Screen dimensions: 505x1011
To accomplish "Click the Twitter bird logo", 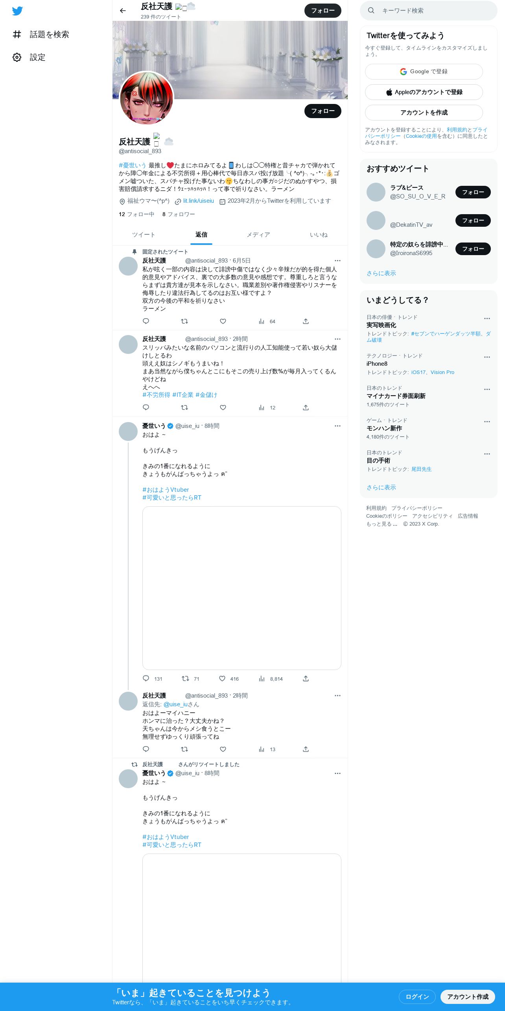I will click(17, 11).
